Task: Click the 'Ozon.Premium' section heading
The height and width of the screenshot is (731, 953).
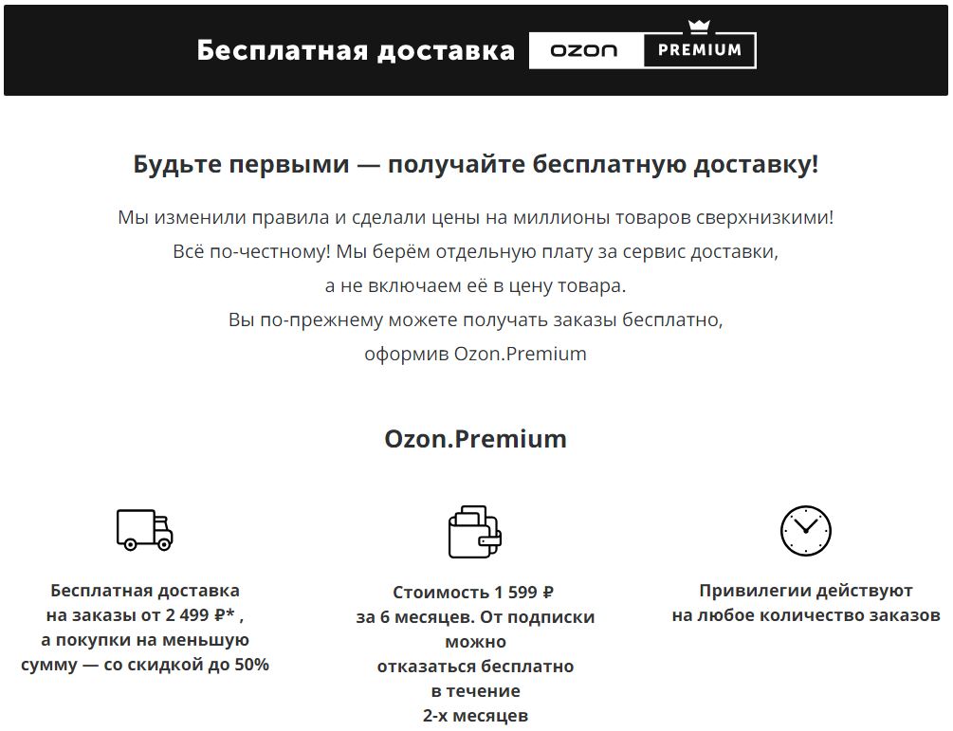Action: [x=475, y=439]
